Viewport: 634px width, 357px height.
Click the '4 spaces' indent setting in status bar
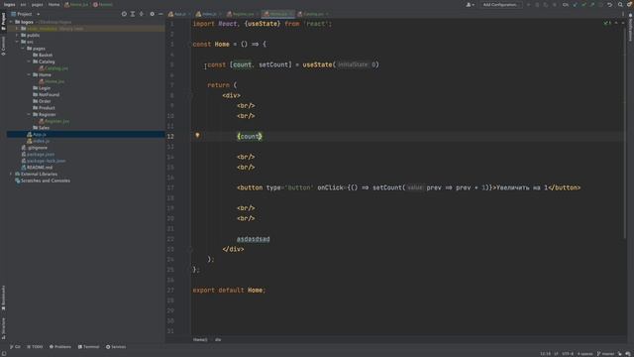coord(584,354)
